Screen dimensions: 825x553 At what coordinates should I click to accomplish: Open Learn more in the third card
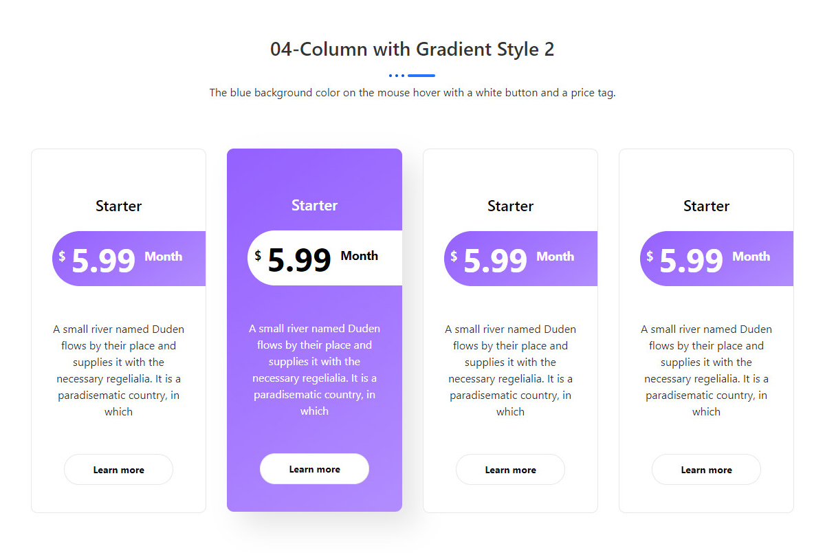click(510, 470)
